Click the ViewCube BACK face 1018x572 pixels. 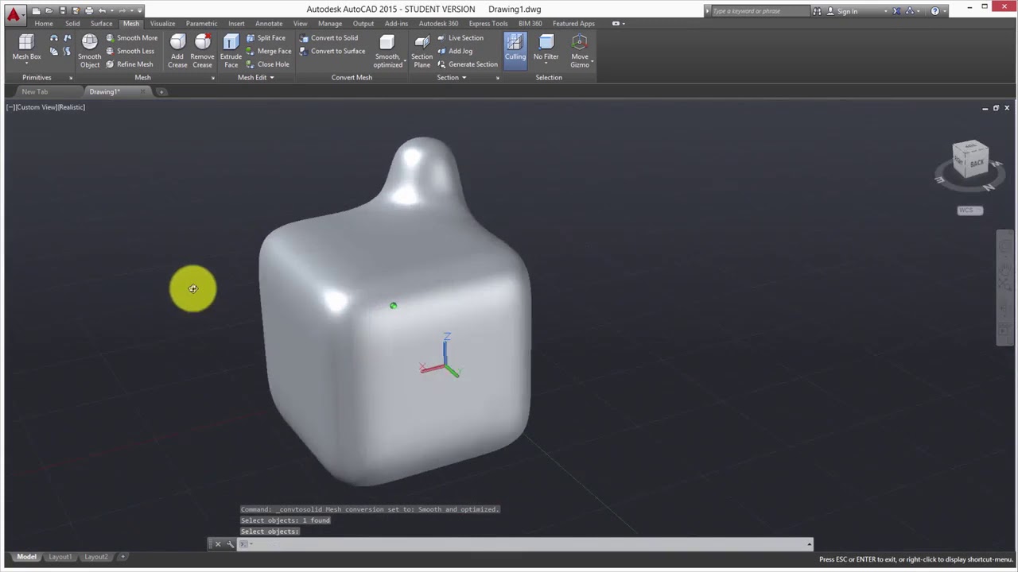click(x=977, y=163)
